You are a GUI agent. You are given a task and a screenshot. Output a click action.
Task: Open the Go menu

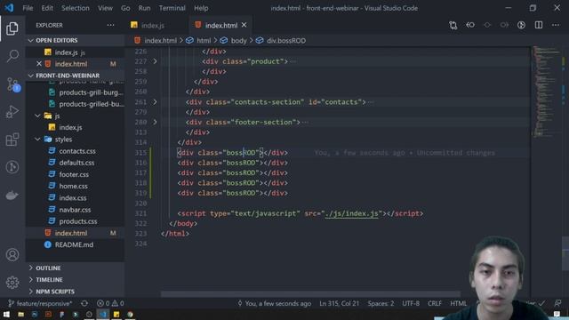point(125,8)
